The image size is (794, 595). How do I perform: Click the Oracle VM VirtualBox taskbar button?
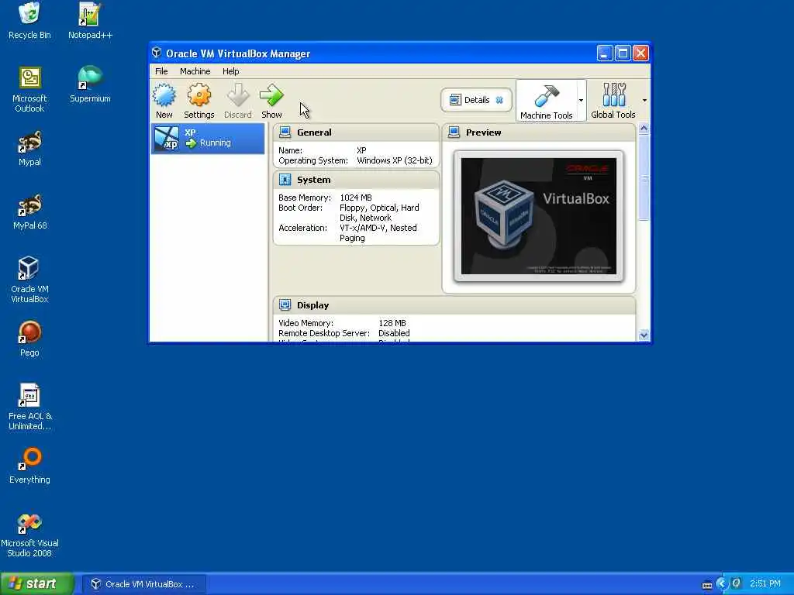(143, 584)
